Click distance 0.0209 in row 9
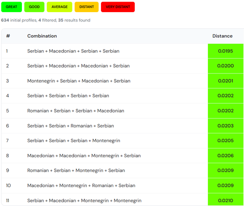This screenshot has height=206, width=244. point(225,170)
